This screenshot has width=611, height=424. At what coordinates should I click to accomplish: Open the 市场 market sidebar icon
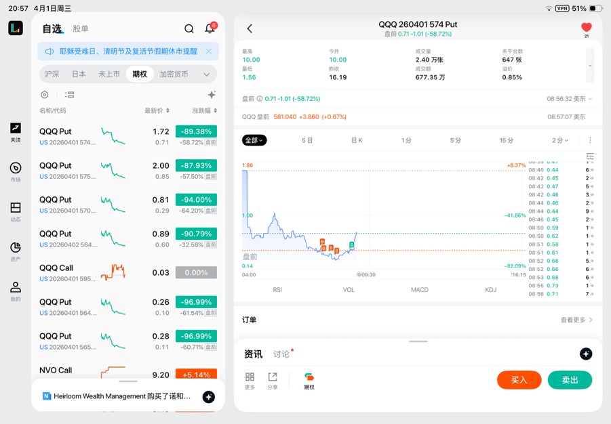click(16, 172)
